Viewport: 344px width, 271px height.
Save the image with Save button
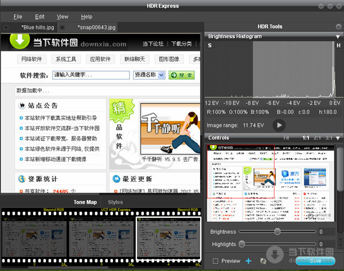click(x=315, y=261)
